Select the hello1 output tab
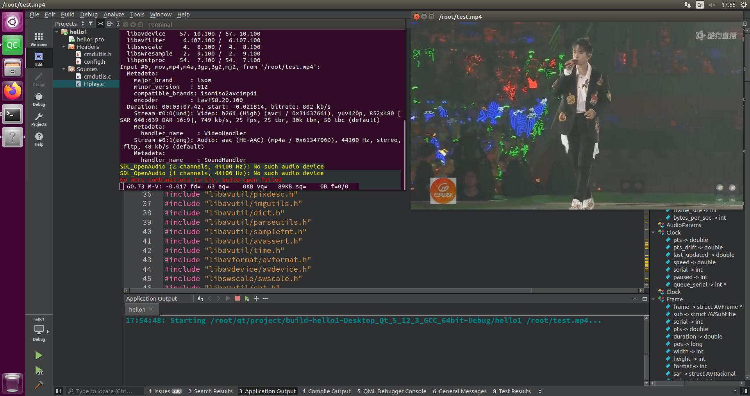 click(136, 309)
